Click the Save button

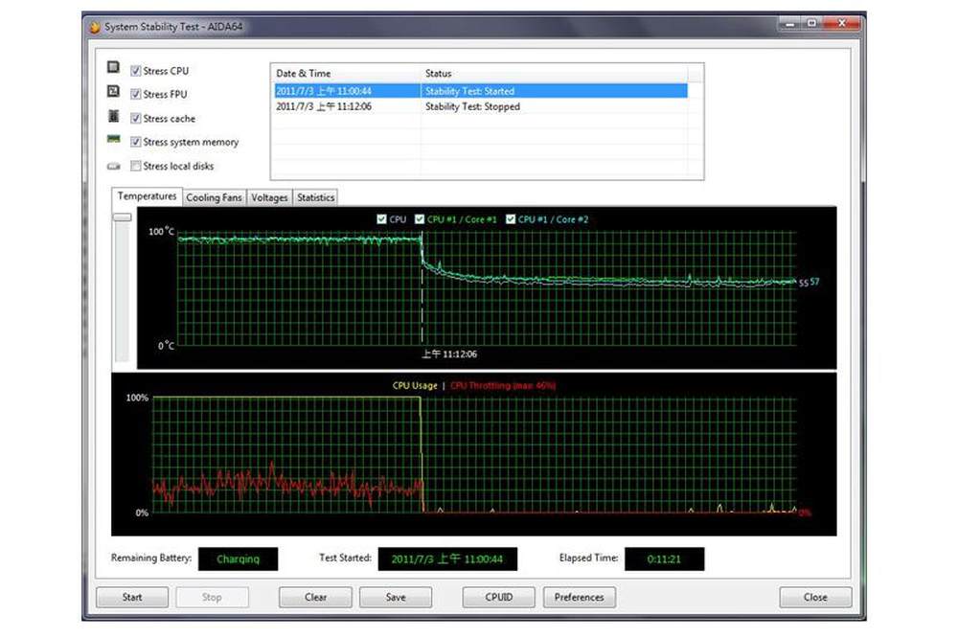(396, 597)
